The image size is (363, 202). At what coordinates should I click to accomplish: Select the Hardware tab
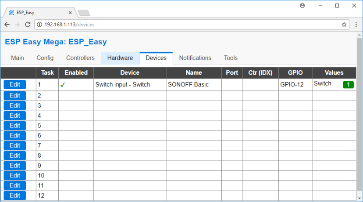pyautogui.click(x=120, y=58)
